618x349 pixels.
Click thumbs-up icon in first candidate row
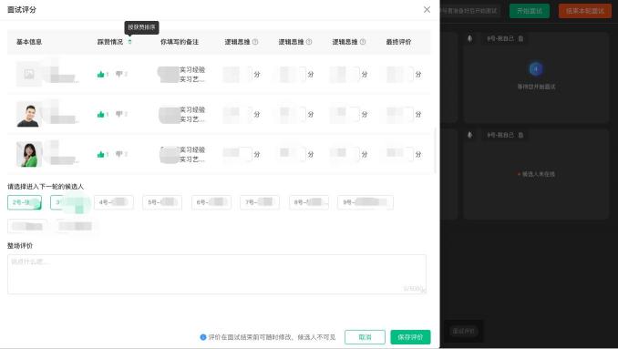(101, 74)
